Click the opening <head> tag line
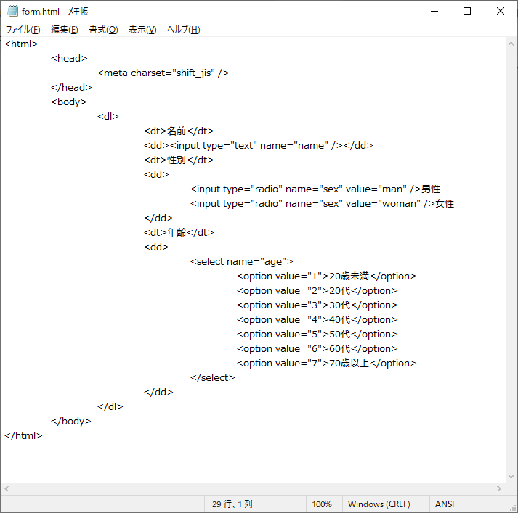 point(69,58)
